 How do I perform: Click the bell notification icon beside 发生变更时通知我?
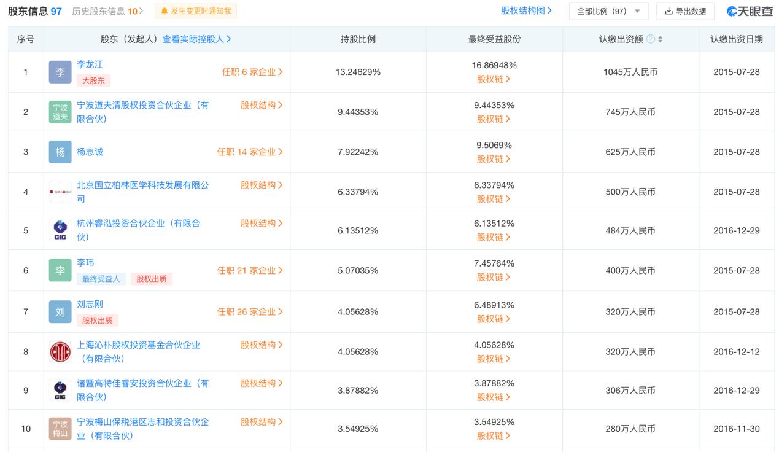[x=165, y=10]
